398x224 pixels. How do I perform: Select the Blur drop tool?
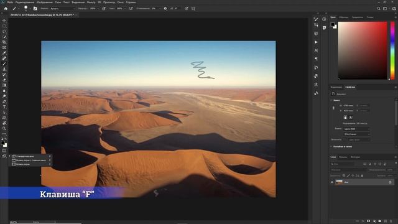[x=4, y=91]
